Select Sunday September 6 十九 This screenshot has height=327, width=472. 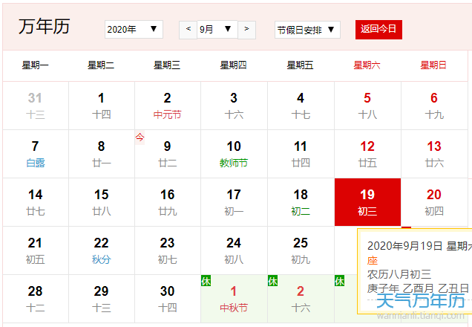(434, 106)
